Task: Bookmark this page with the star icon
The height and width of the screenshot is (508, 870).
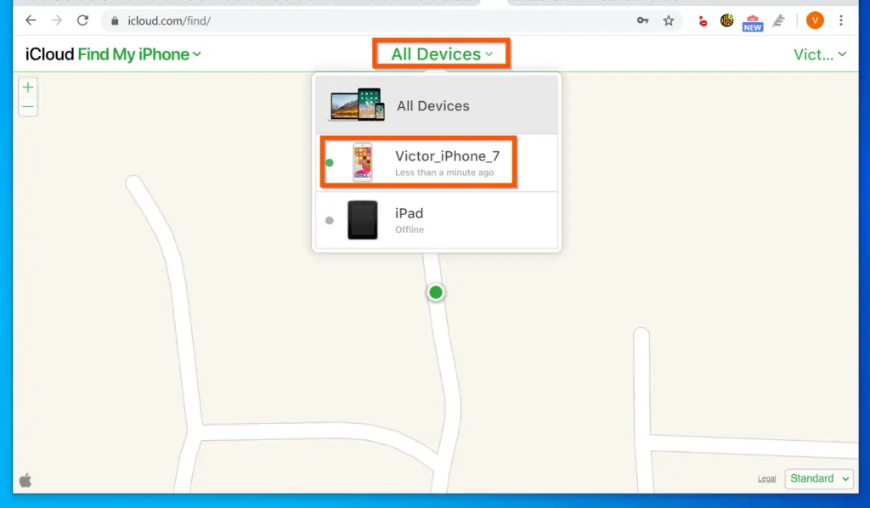Action: coord(669,20)
